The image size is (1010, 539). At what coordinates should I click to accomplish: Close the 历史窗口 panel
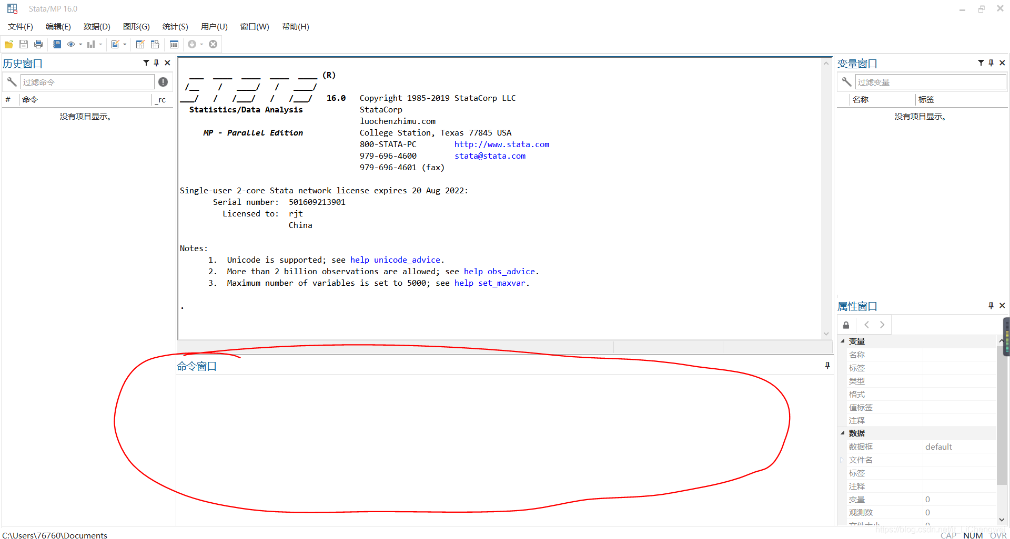click(x=167, y=63)
